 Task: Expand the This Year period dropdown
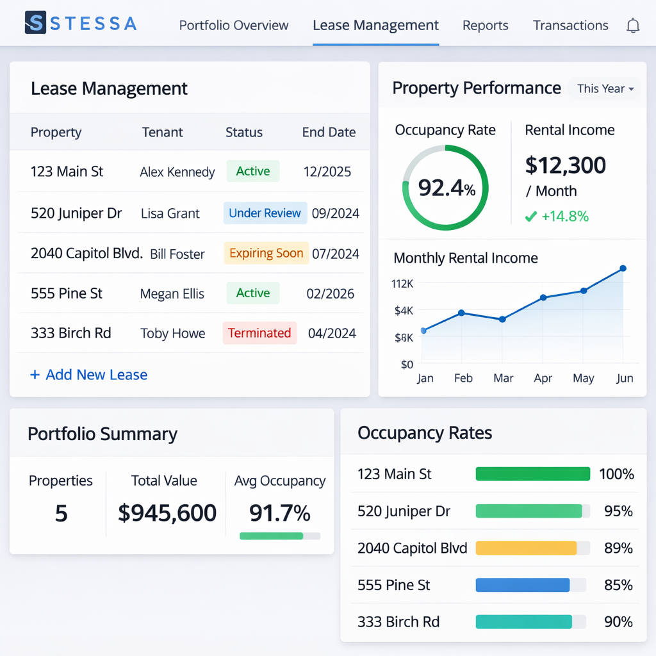pos(605,88)
